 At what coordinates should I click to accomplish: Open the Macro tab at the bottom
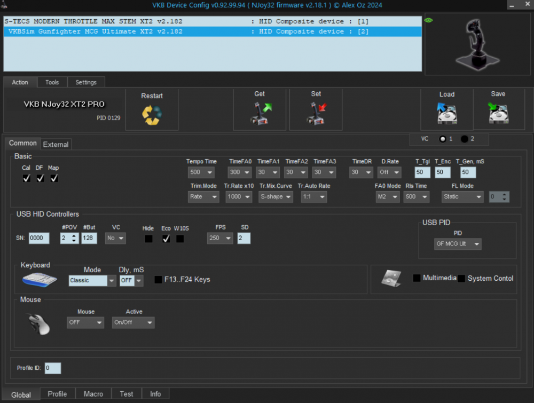click(93, 393)
